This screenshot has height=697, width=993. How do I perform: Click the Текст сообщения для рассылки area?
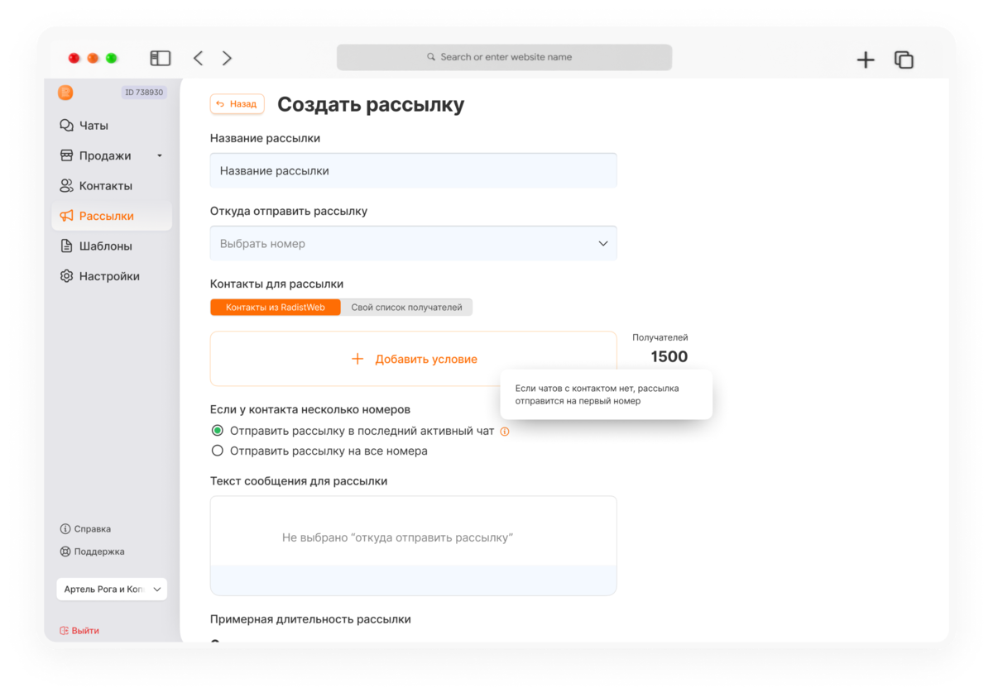tap(413, 546)
